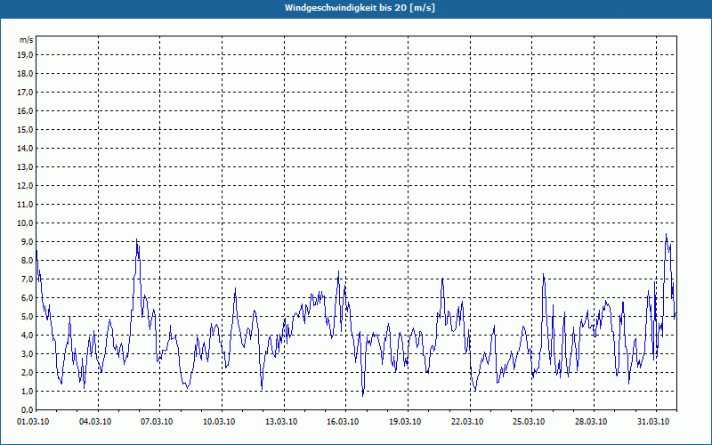
Task: Click the y-axis label 16,0
Action: pos(25,110)
